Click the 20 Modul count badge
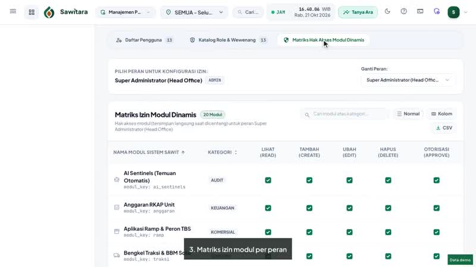Image resolution: width=476 pixels, height=267 pixels. tap(212, 115)
